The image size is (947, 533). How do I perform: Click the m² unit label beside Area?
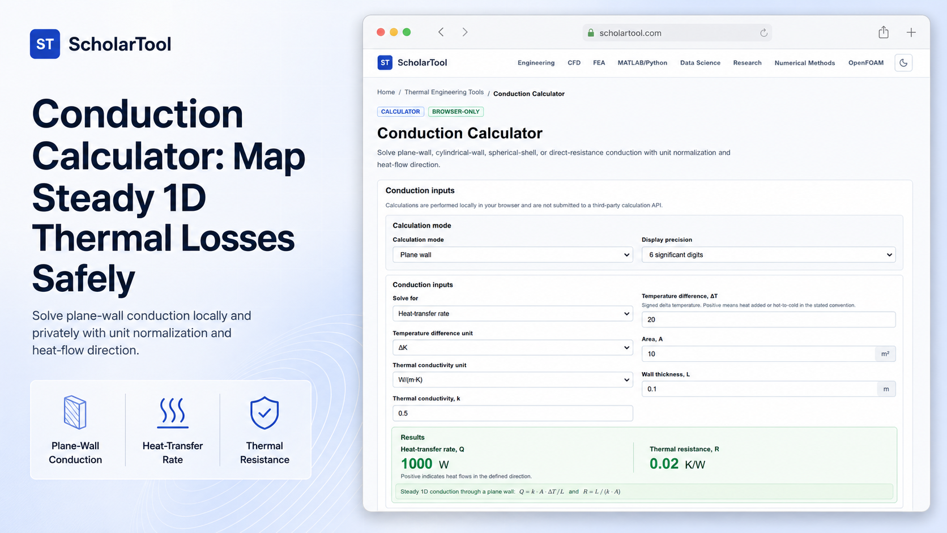click(x=885, y=354)
